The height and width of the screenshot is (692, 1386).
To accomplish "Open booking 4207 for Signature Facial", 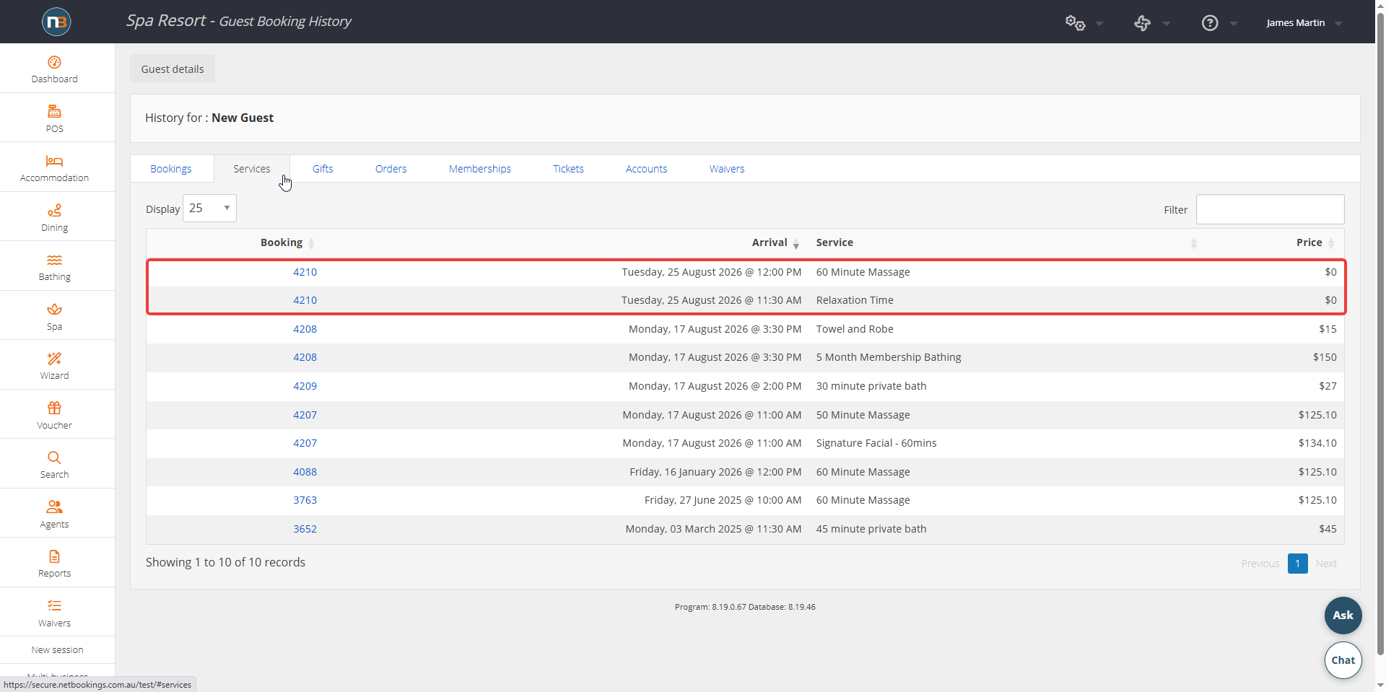I will 305,443.
